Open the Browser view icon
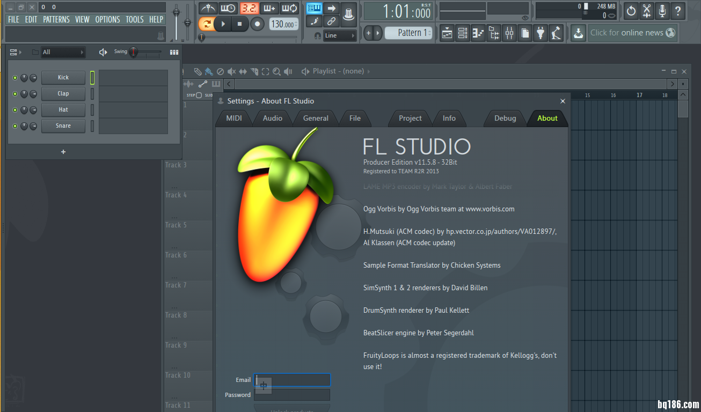Image resolution: width=701 pixels, height=412 pixels. point(494,33)
